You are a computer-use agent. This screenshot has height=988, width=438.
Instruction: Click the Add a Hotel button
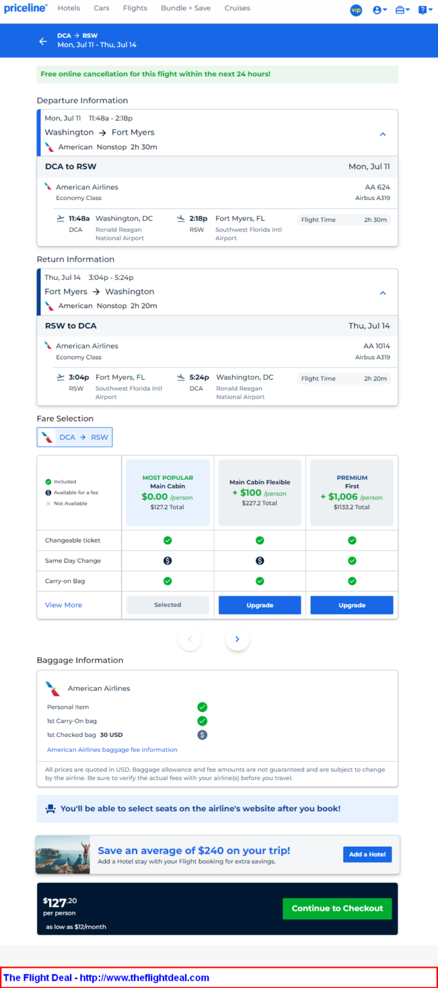pos(367,854)
